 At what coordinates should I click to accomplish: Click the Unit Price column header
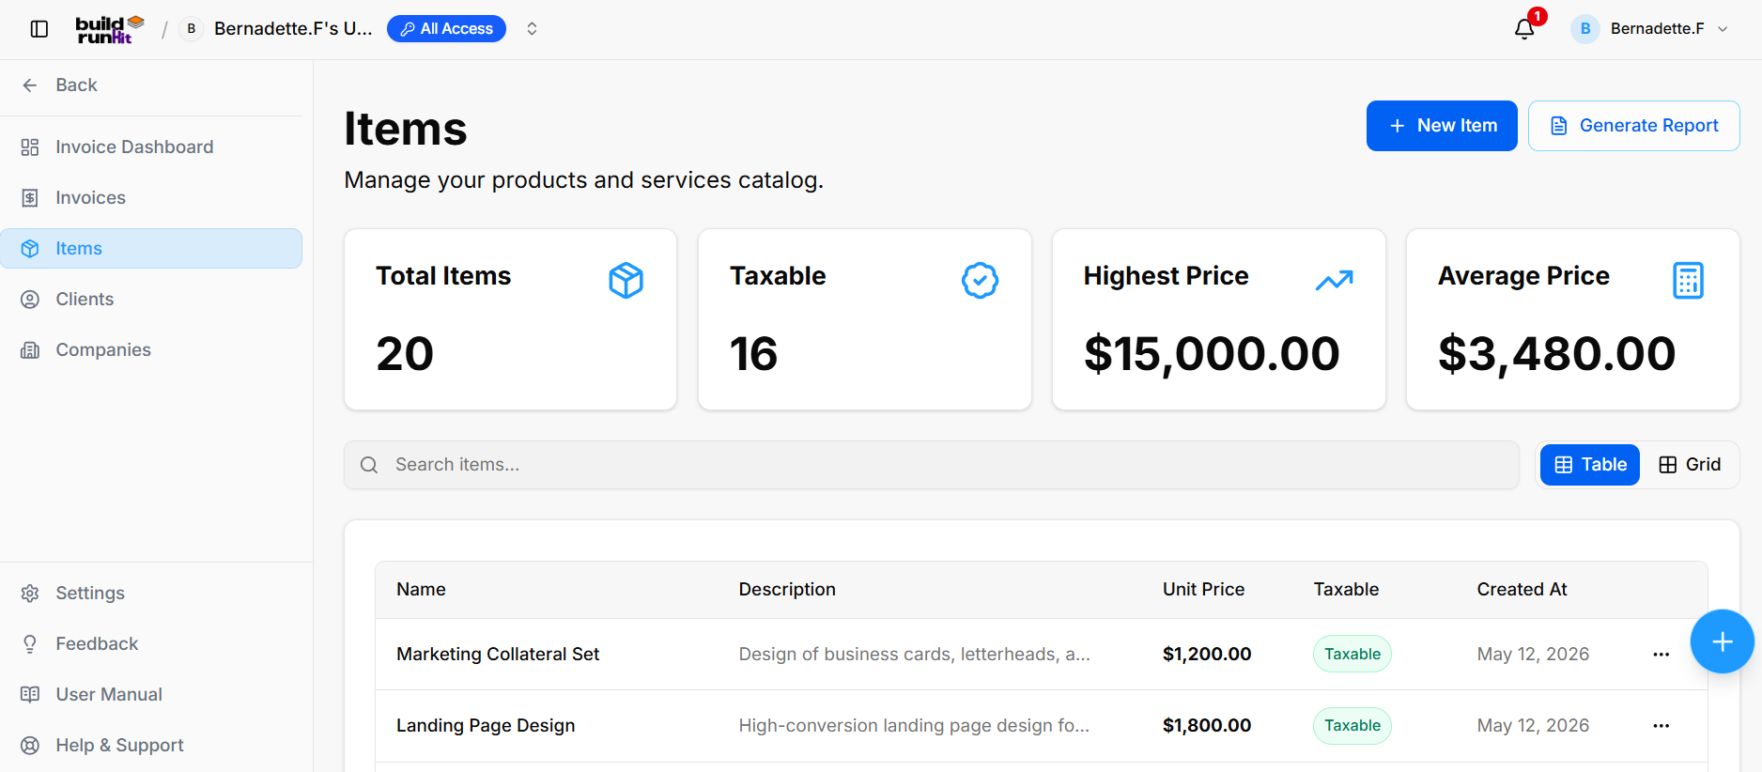tap(1203, 590)
